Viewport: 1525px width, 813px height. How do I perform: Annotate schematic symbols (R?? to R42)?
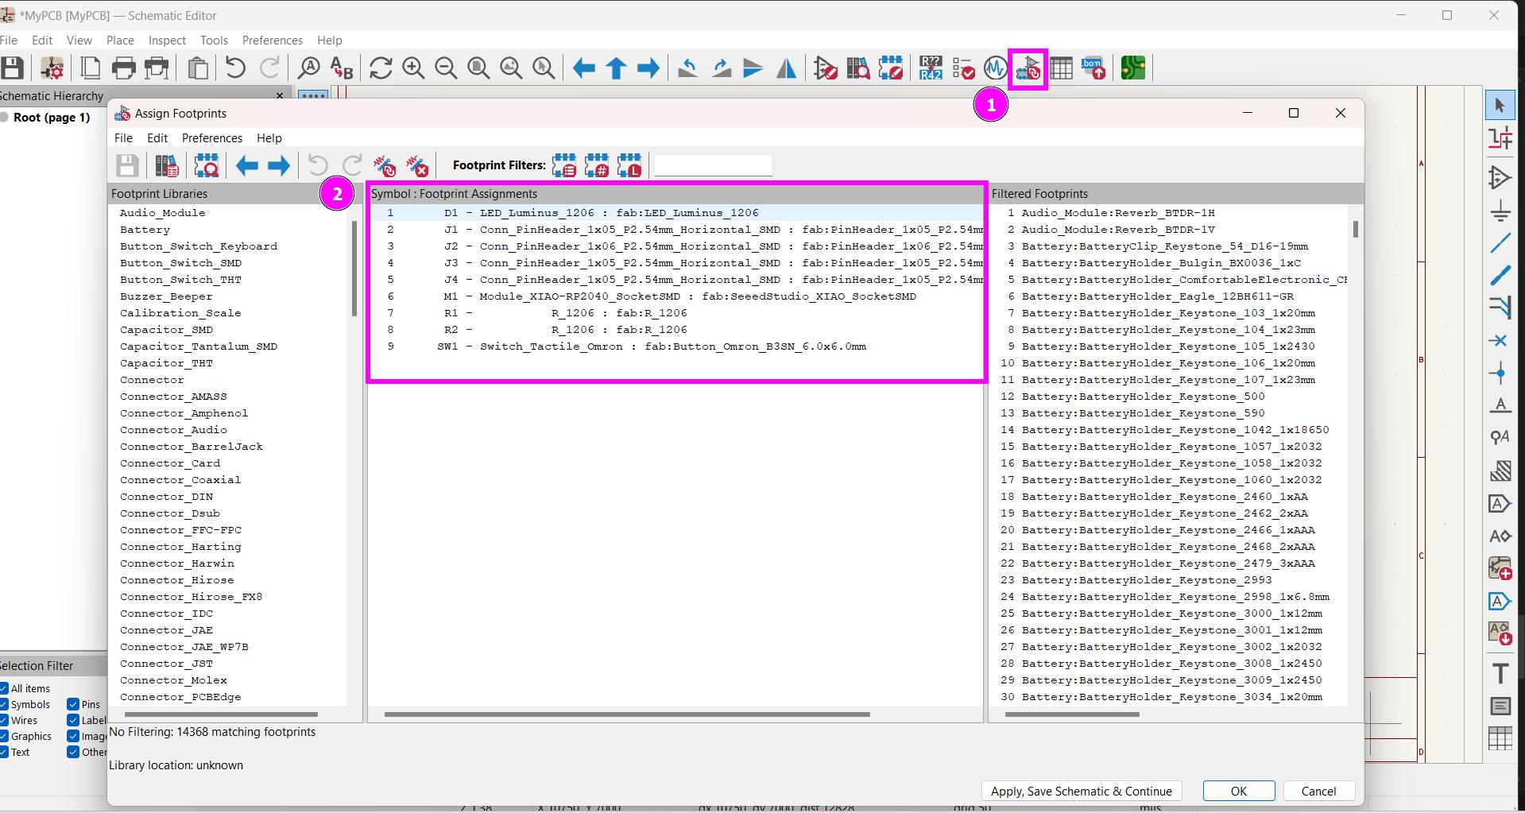coord(931,68)
